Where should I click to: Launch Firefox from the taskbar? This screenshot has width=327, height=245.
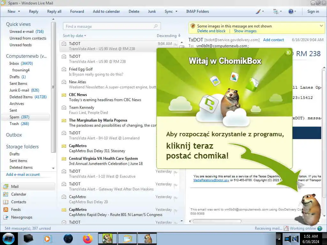[x=88, y=239]
